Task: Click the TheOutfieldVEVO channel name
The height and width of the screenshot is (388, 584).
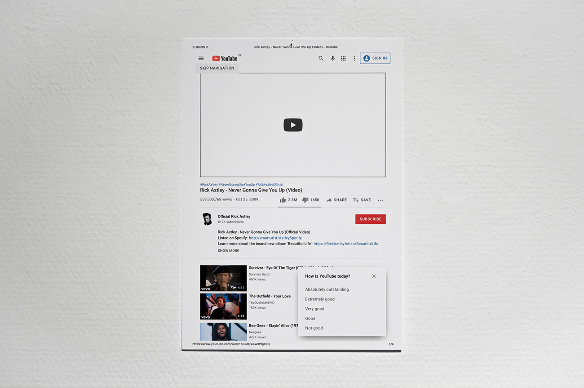Action: tap(262, 303)
